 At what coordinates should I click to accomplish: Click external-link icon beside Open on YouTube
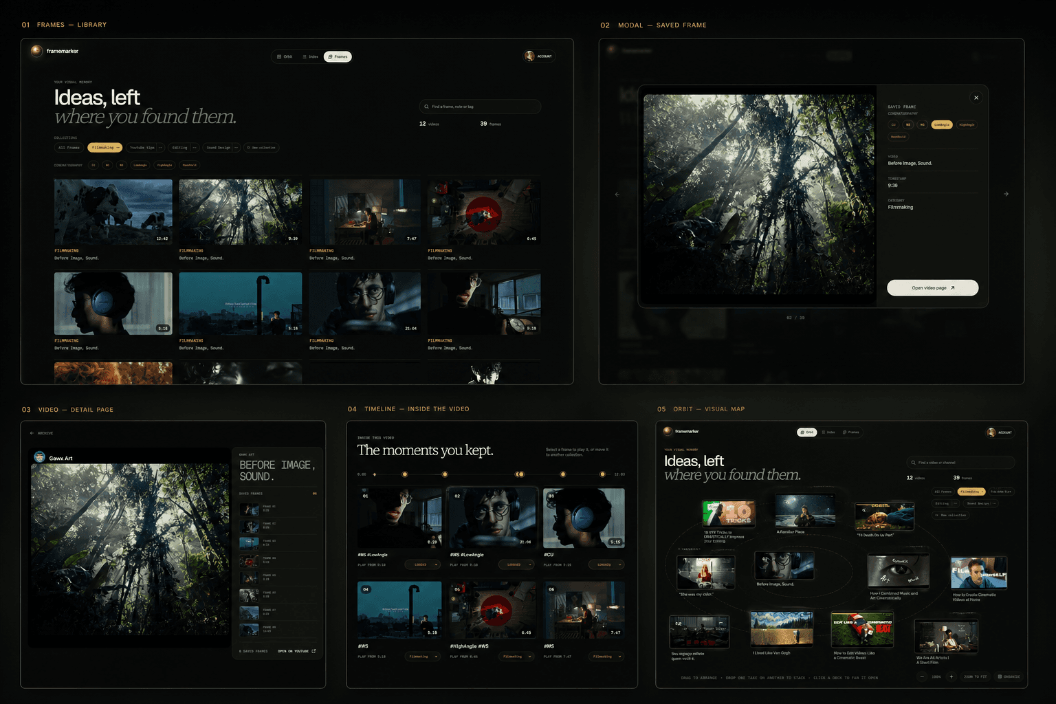coord(314,651)
